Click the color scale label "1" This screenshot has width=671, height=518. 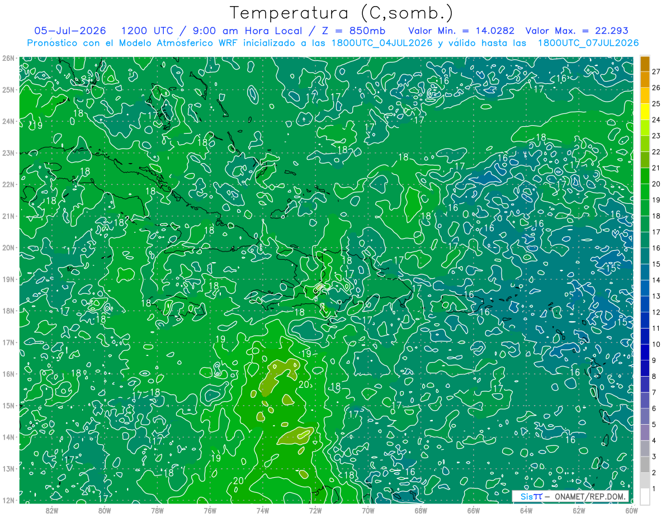[654, 489]
